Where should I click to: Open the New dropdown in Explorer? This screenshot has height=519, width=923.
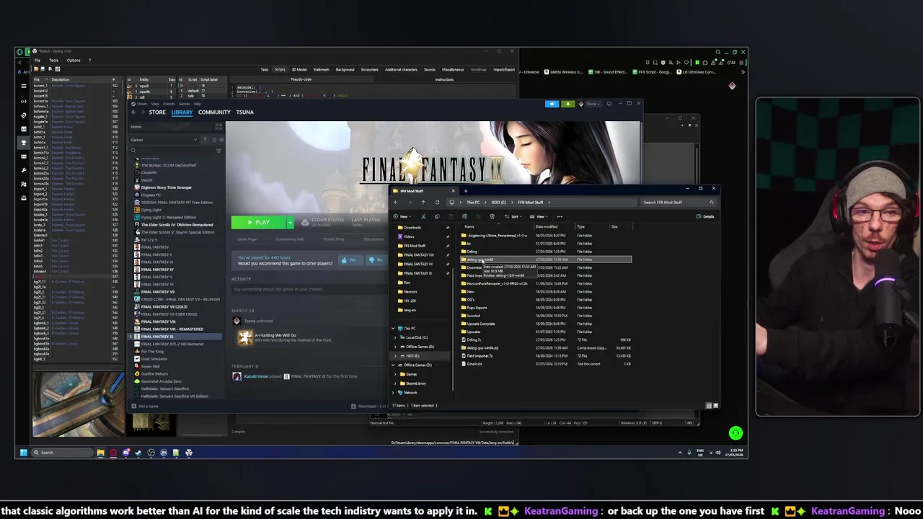[402, 216]
